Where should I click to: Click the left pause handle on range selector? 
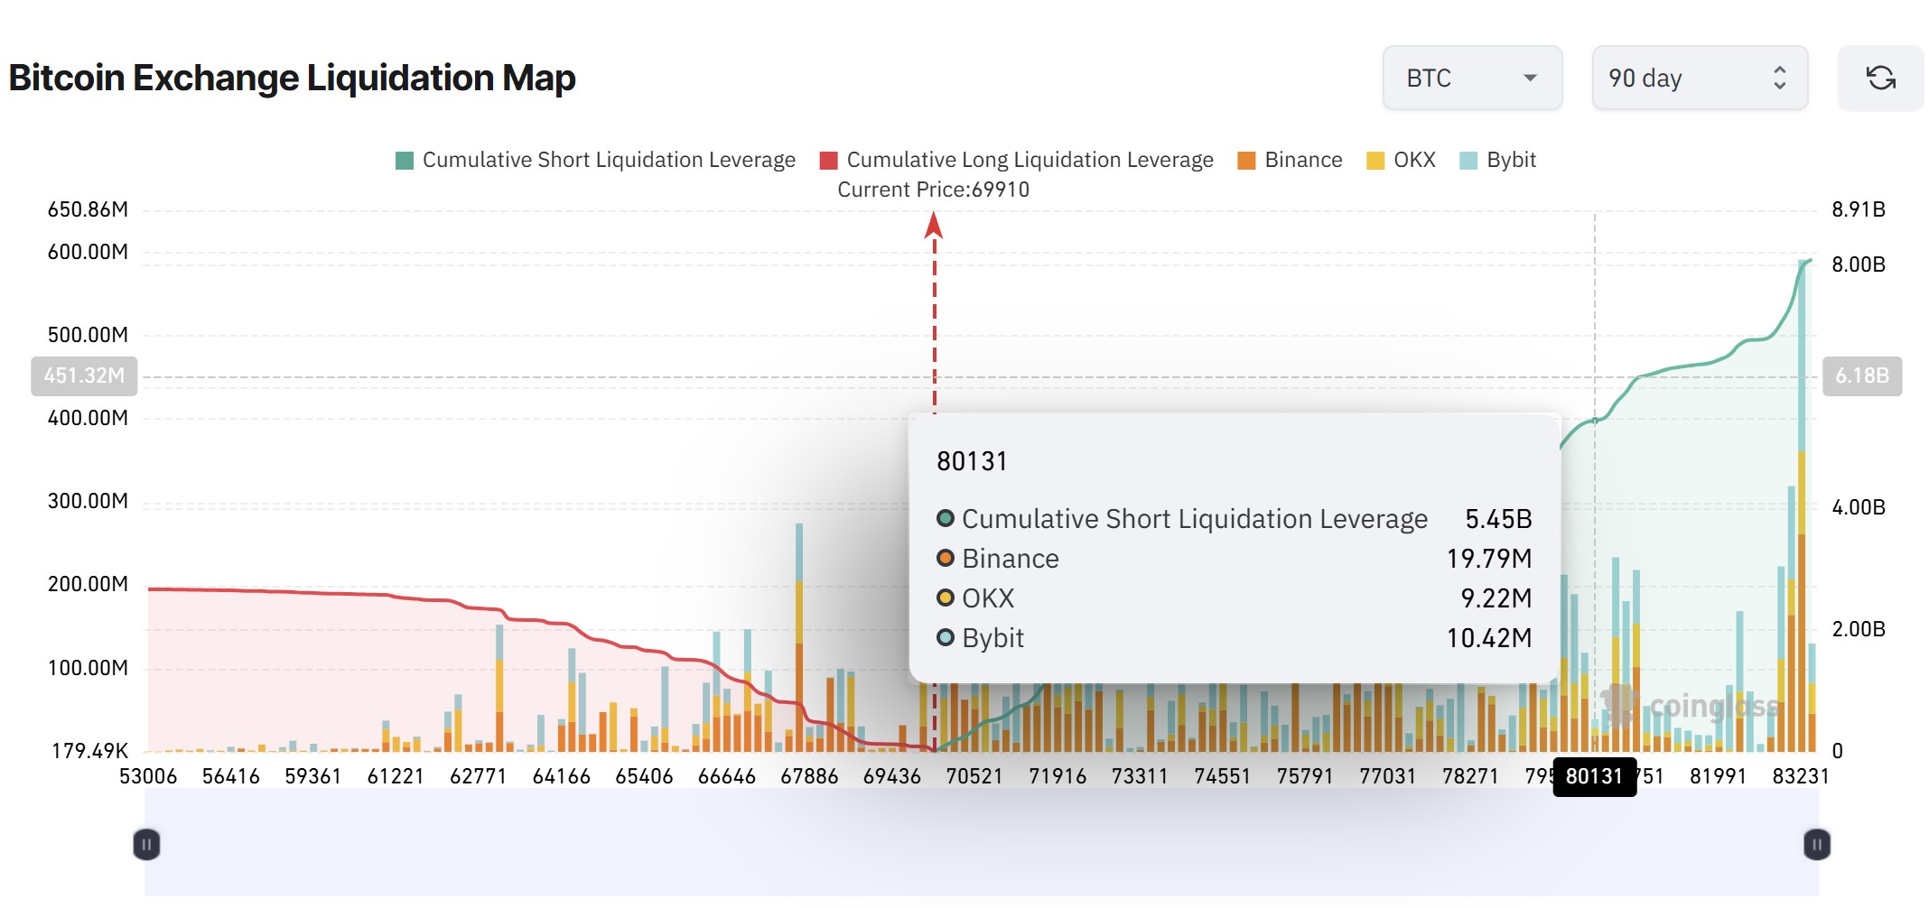(x=146, y=845)
